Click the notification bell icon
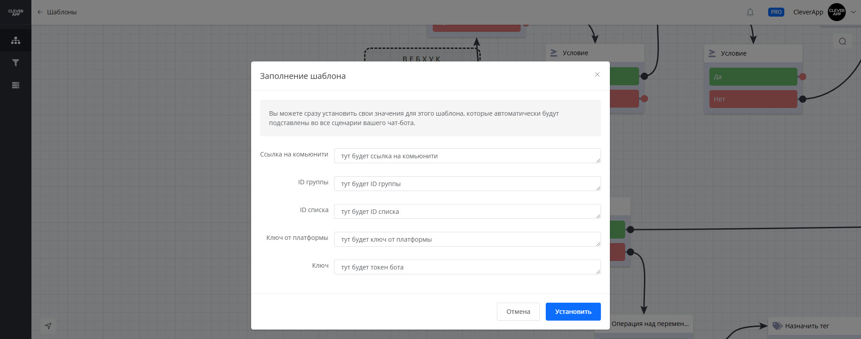The height and width of the screenshot is (339, 861). 750,12
